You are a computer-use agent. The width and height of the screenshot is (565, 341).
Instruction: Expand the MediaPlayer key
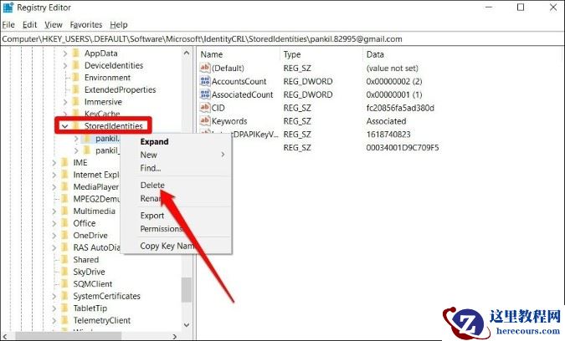(54, 187)
